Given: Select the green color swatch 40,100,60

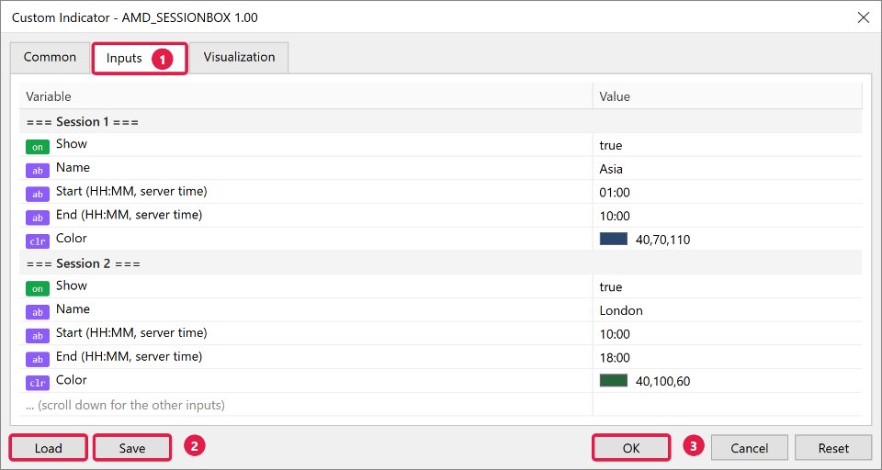Looking at the screenshot, I should coord(614,381).
